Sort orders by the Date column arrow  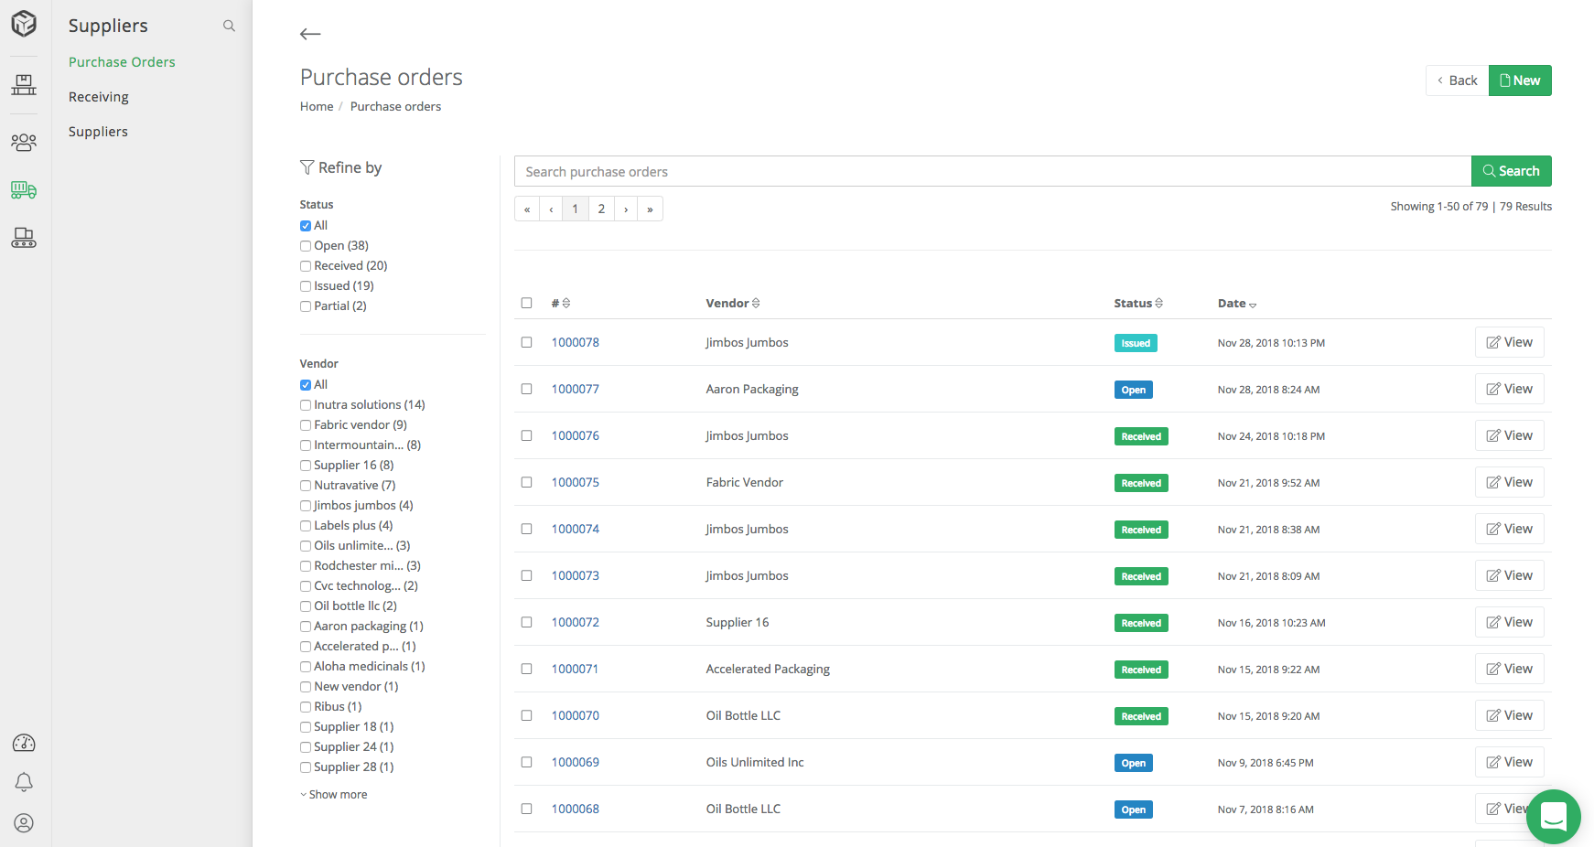[x=1253, y=304]
